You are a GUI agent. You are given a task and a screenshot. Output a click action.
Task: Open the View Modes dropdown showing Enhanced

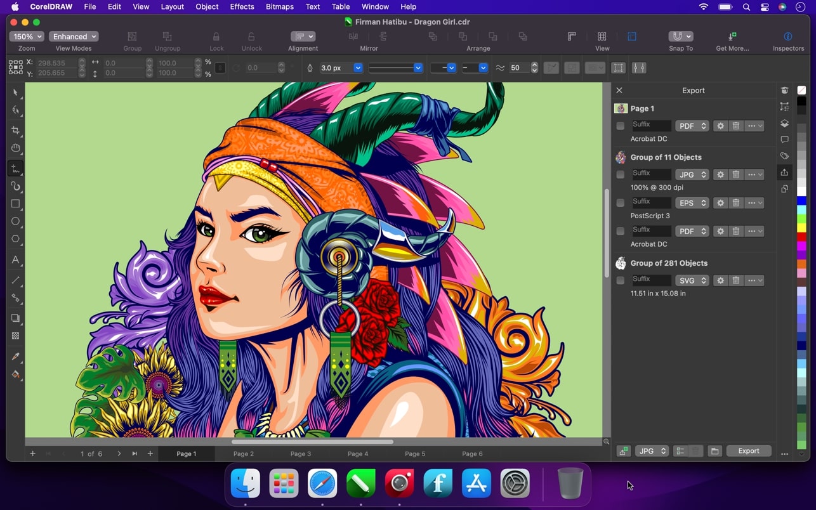pos(74,36)
